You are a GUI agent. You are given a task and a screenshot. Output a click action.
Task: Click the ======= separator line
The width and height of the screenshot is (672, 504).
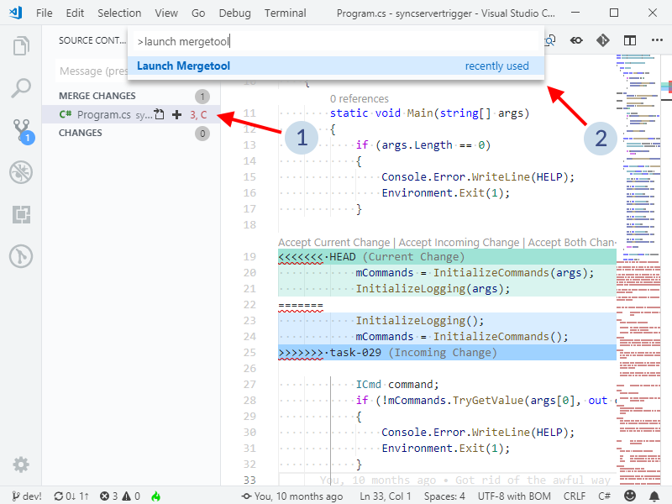click(301, 305)
